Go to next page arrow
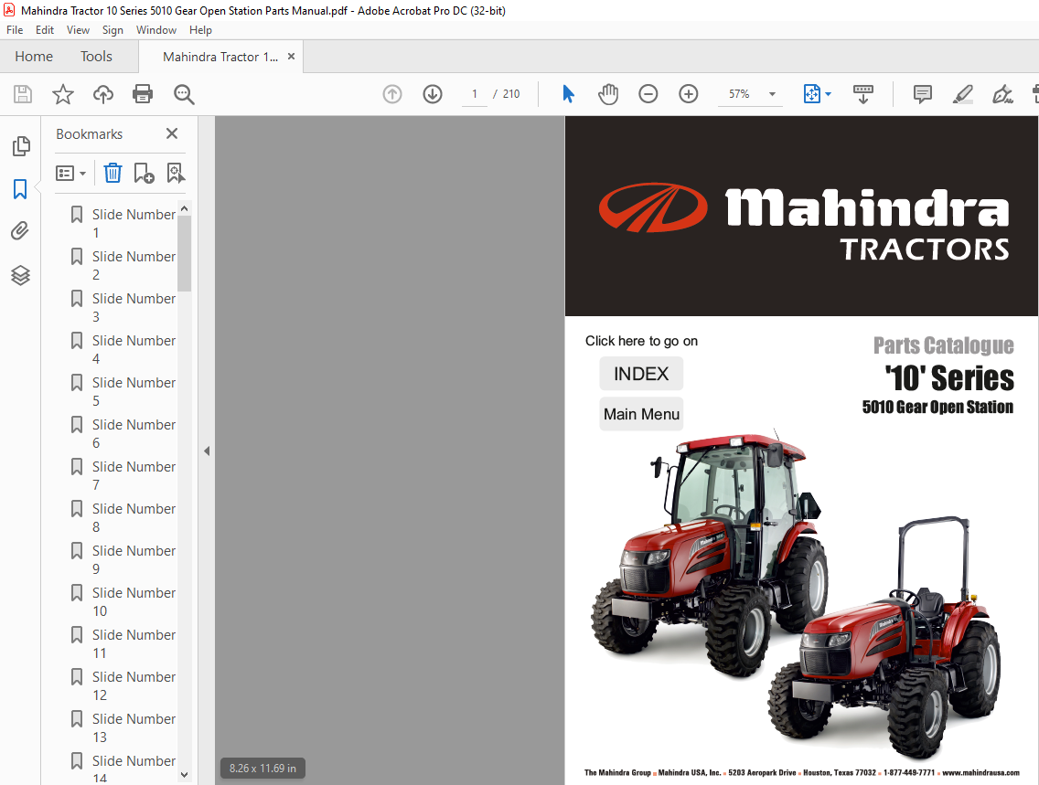The image size is (1039, 785). pyautogui.click(x=433, y=94)
